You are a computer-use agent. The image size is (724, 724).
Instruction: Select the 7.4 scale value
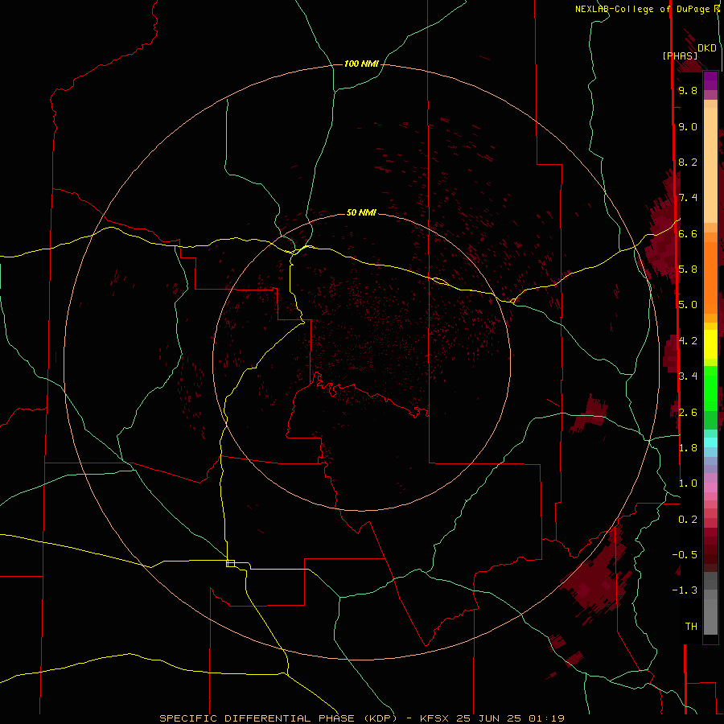(x=688, y=198)
